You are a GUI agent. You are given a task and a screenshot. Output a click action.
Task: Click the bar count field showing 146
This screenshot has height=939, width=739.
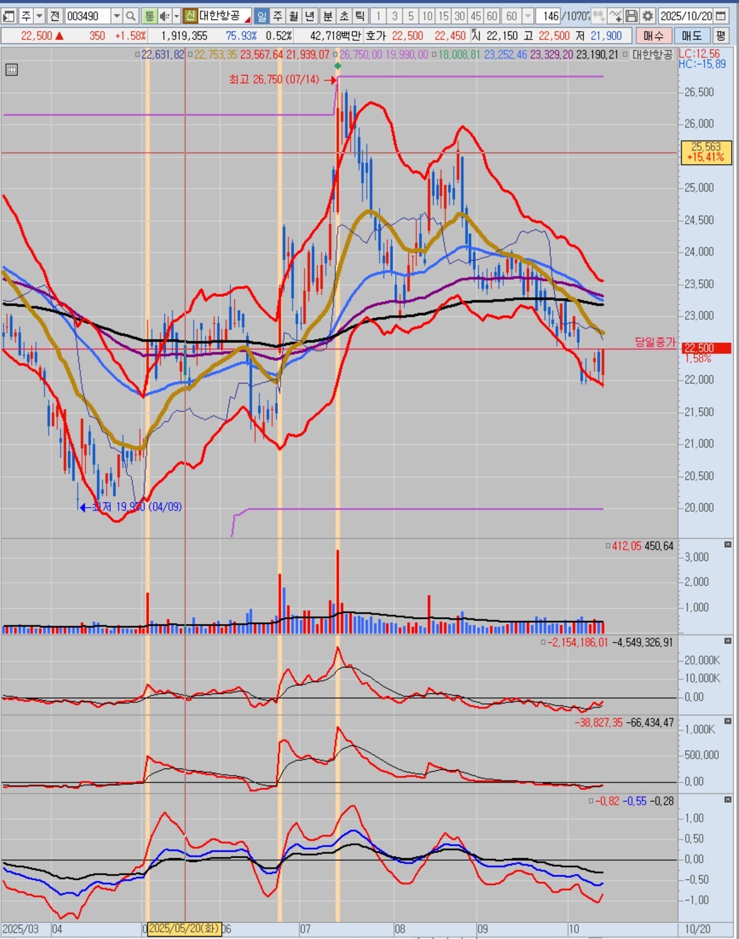coord(549,16)
